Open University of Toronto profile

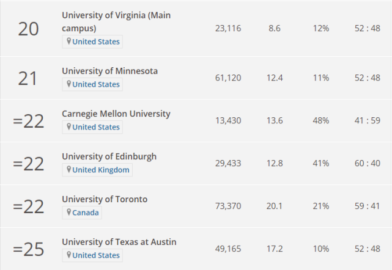(104, 199)
